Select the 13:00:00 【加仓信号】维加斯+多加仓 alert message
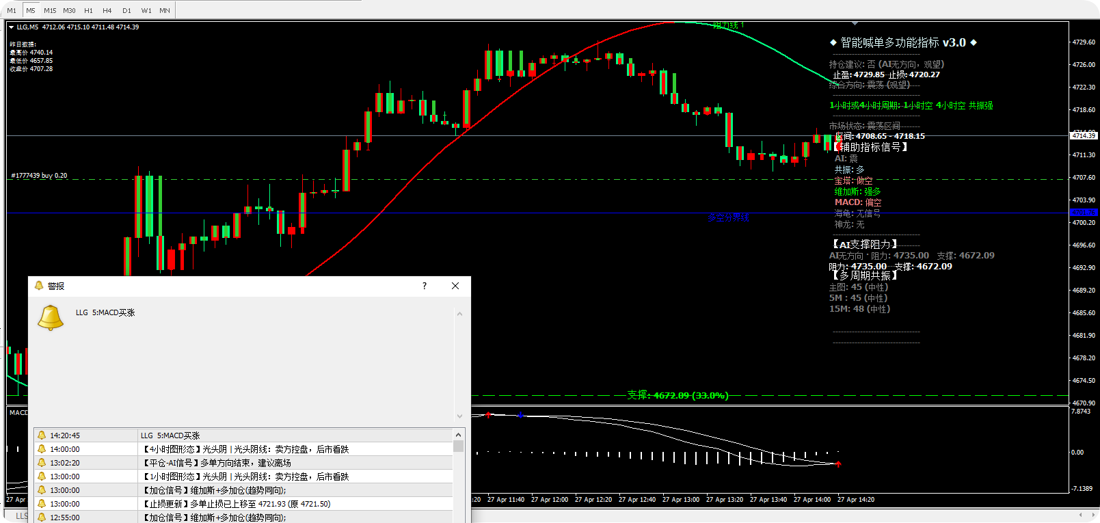 [x=213, y=490]
